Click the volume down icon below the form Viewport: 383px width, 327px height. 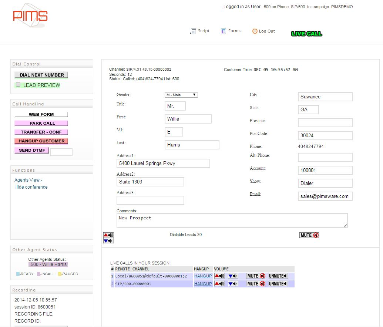(x=108, y=240)
